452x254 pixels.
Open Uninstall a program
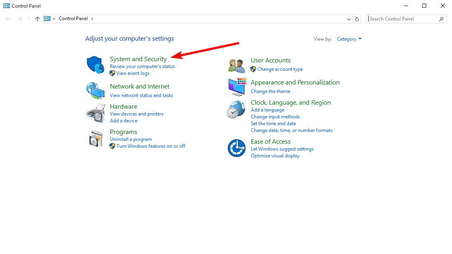pos(131,139)
